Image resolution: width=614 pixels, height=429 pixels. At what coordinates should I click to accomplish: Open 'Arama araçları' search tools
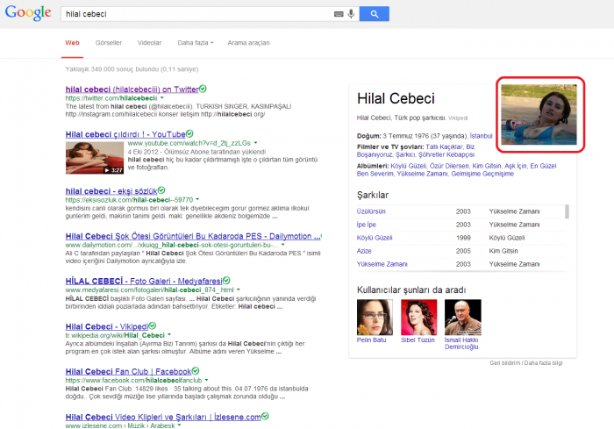coord(248,42)
